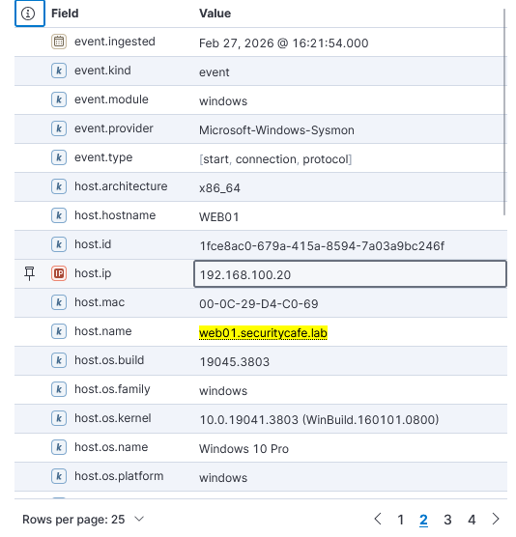Viewport: 516px width, 537px height.
Task: Go to page 1
Action: [x=400, y=520]
